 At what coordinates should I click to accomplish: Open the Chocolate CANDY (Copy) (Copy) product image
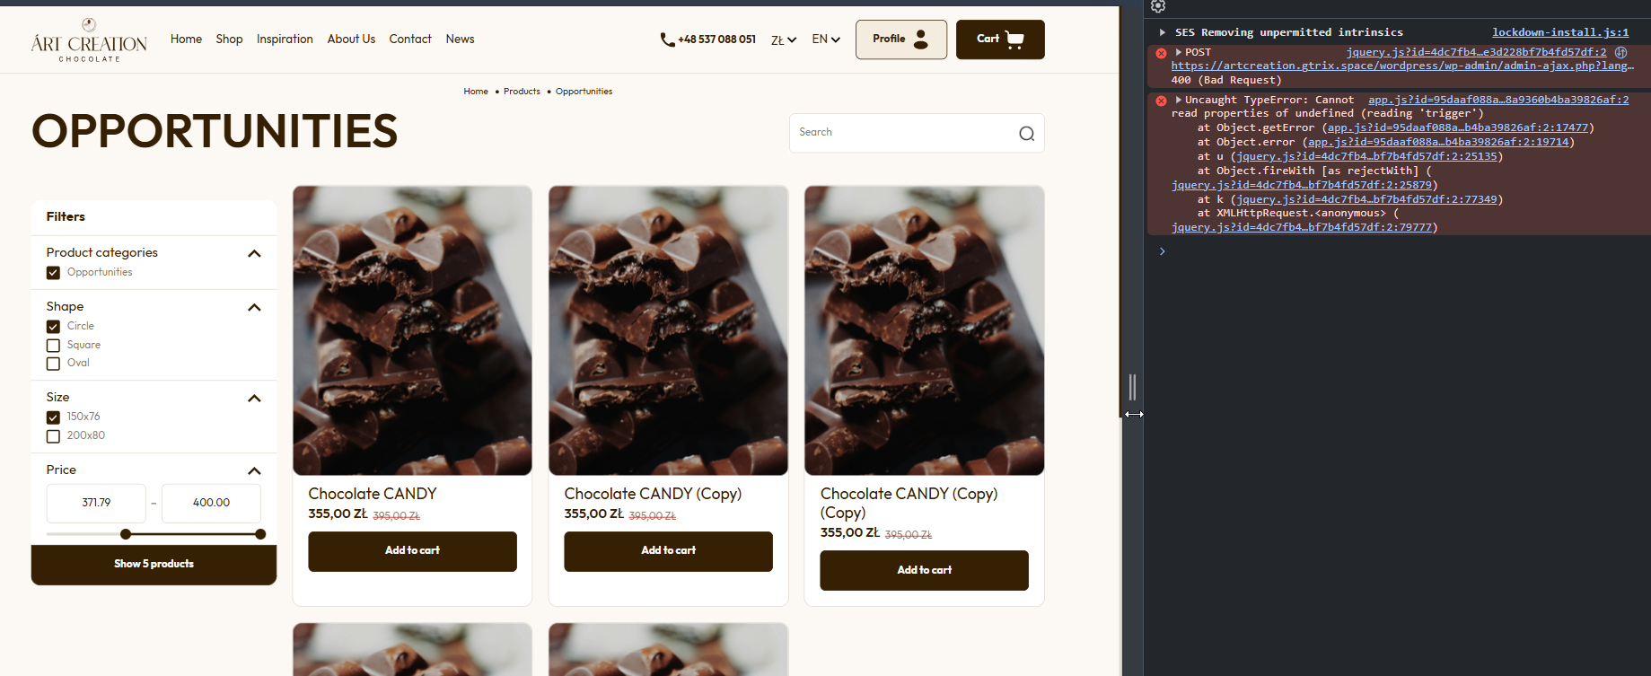(x=924, y=330)
